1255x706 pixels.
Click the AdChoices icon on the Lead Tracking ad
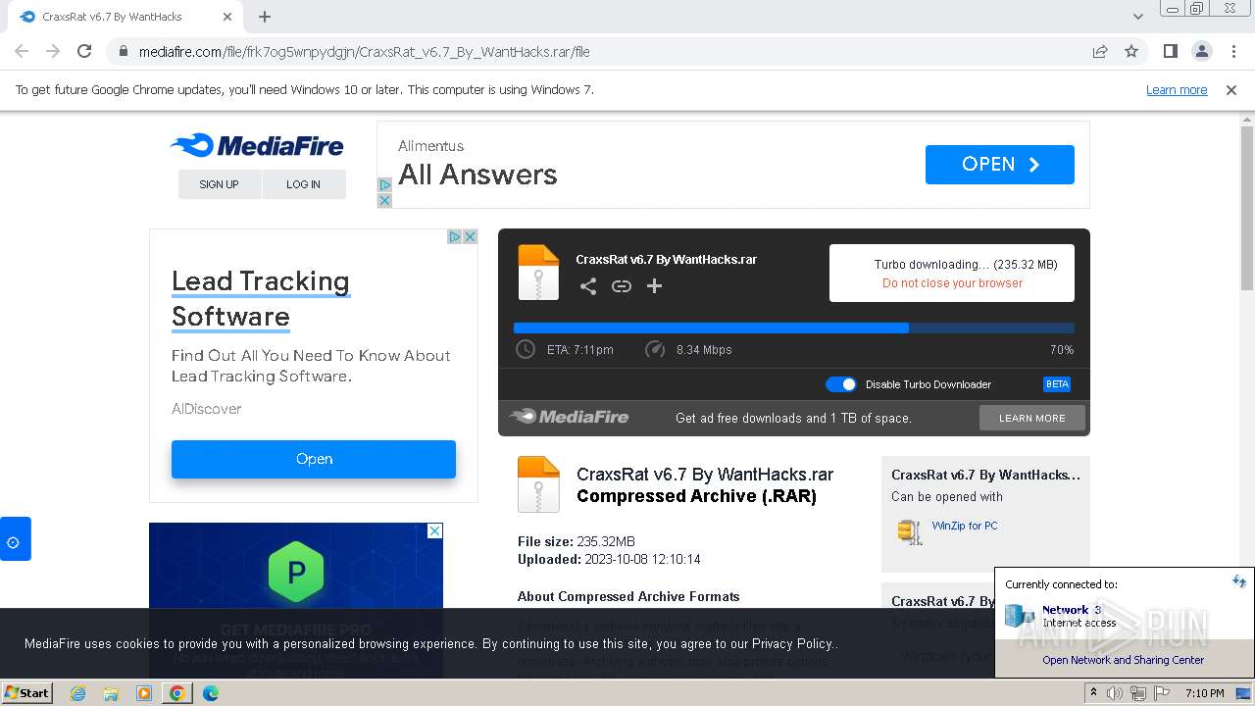point(455,236)
